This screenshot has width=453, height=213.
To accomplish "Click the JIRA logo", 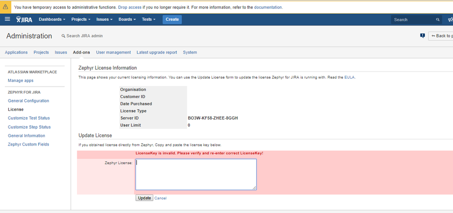I will tap(24, 19).
